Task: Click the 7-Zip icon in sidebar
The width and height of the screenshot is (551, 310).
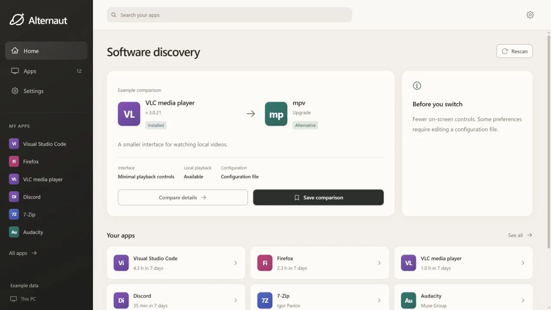Action: point(14,214)
